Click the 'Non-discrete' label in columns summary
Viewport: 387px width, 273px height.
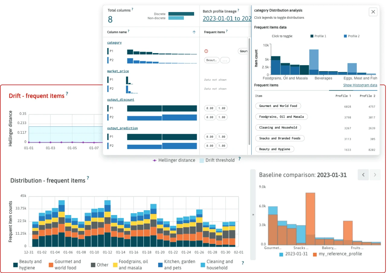tap(157, 18)
